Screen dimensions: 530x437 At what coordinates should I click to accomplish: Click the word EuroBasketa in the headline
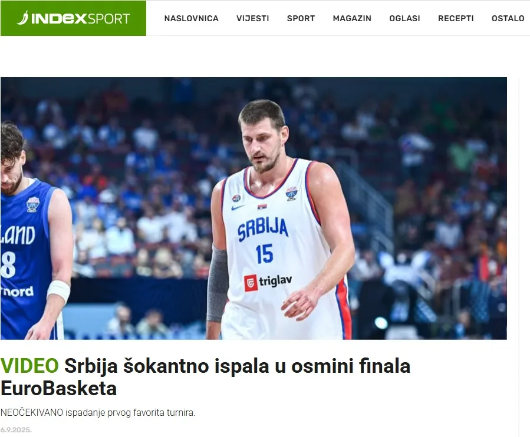click(x=59, y=388)
